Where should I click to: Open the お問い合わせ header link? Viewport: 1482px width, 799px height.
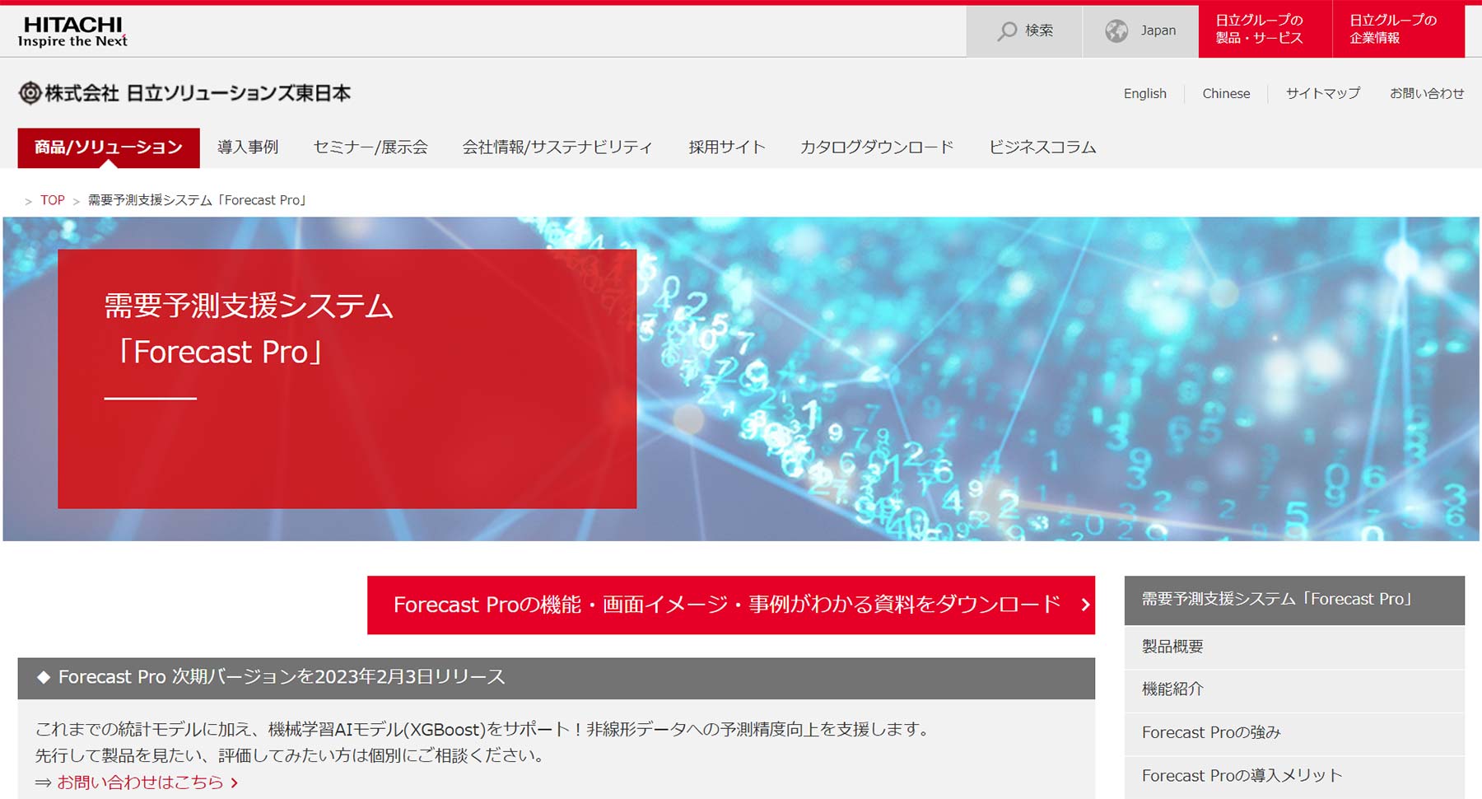pyautogui.click(x=1427, y=94)
